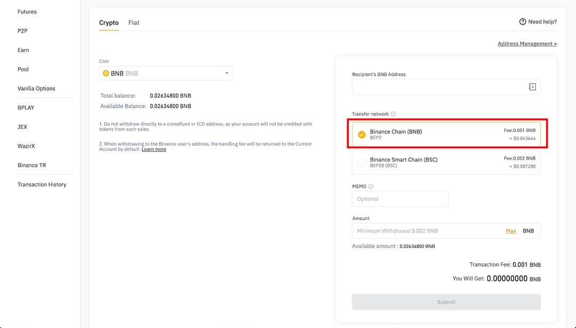Viewport: 576px width, 328px height.
Task: Open P2P in the sidebar
Action: pos(22,31)
